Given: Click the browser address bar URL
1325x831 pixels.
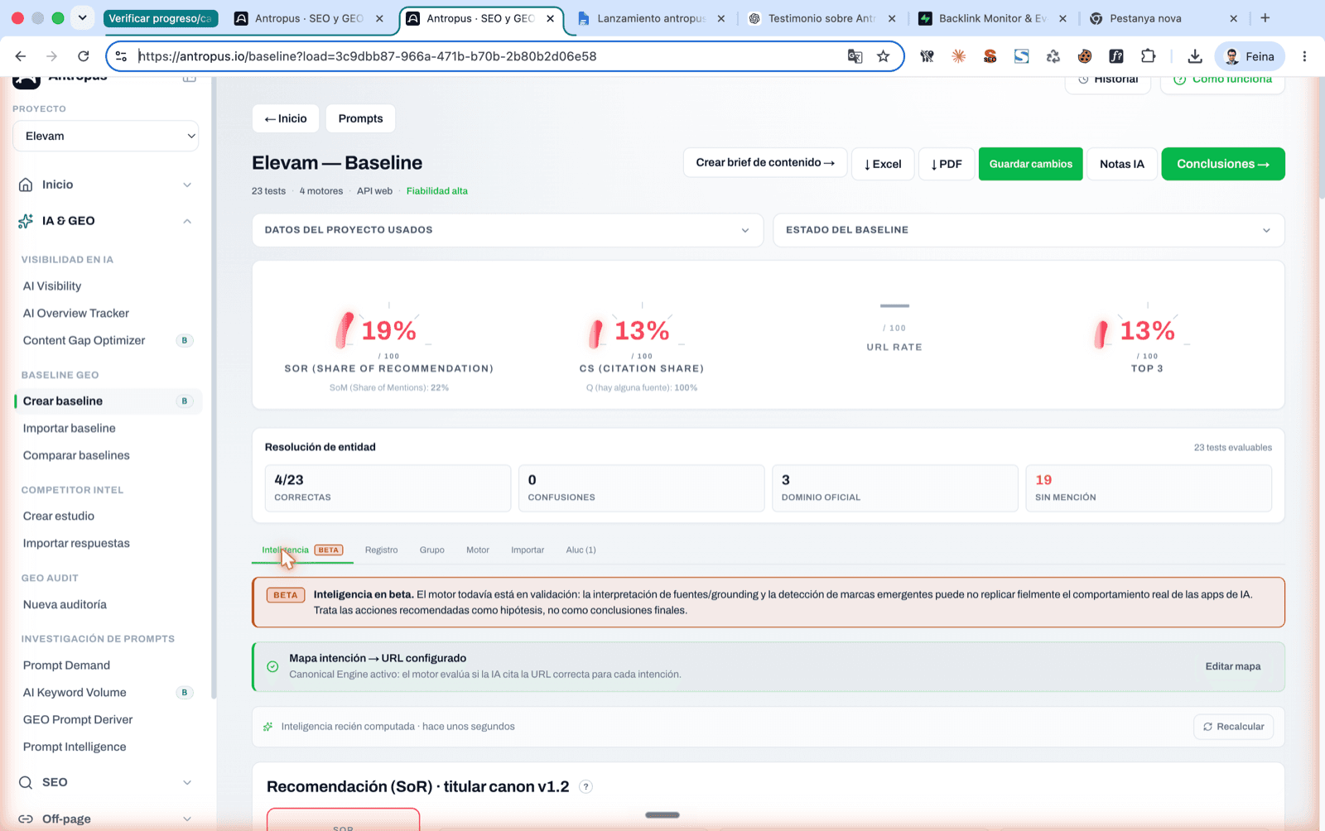Looking at the screenshot, I should point(367,56).
